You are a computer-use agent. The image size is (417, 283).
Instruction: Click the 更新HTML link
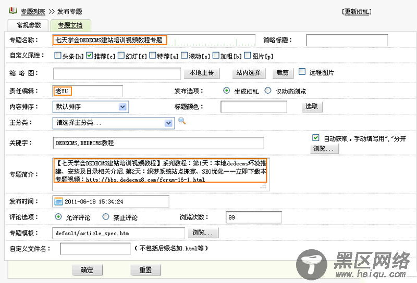(x=357, y=11)
